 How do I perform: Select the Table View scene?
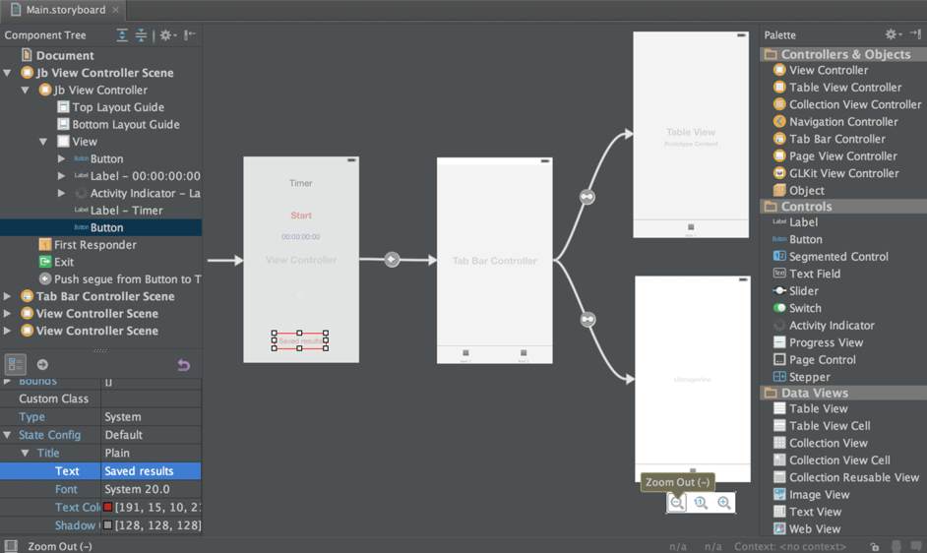pyautogui.click(x=691, y=135)
